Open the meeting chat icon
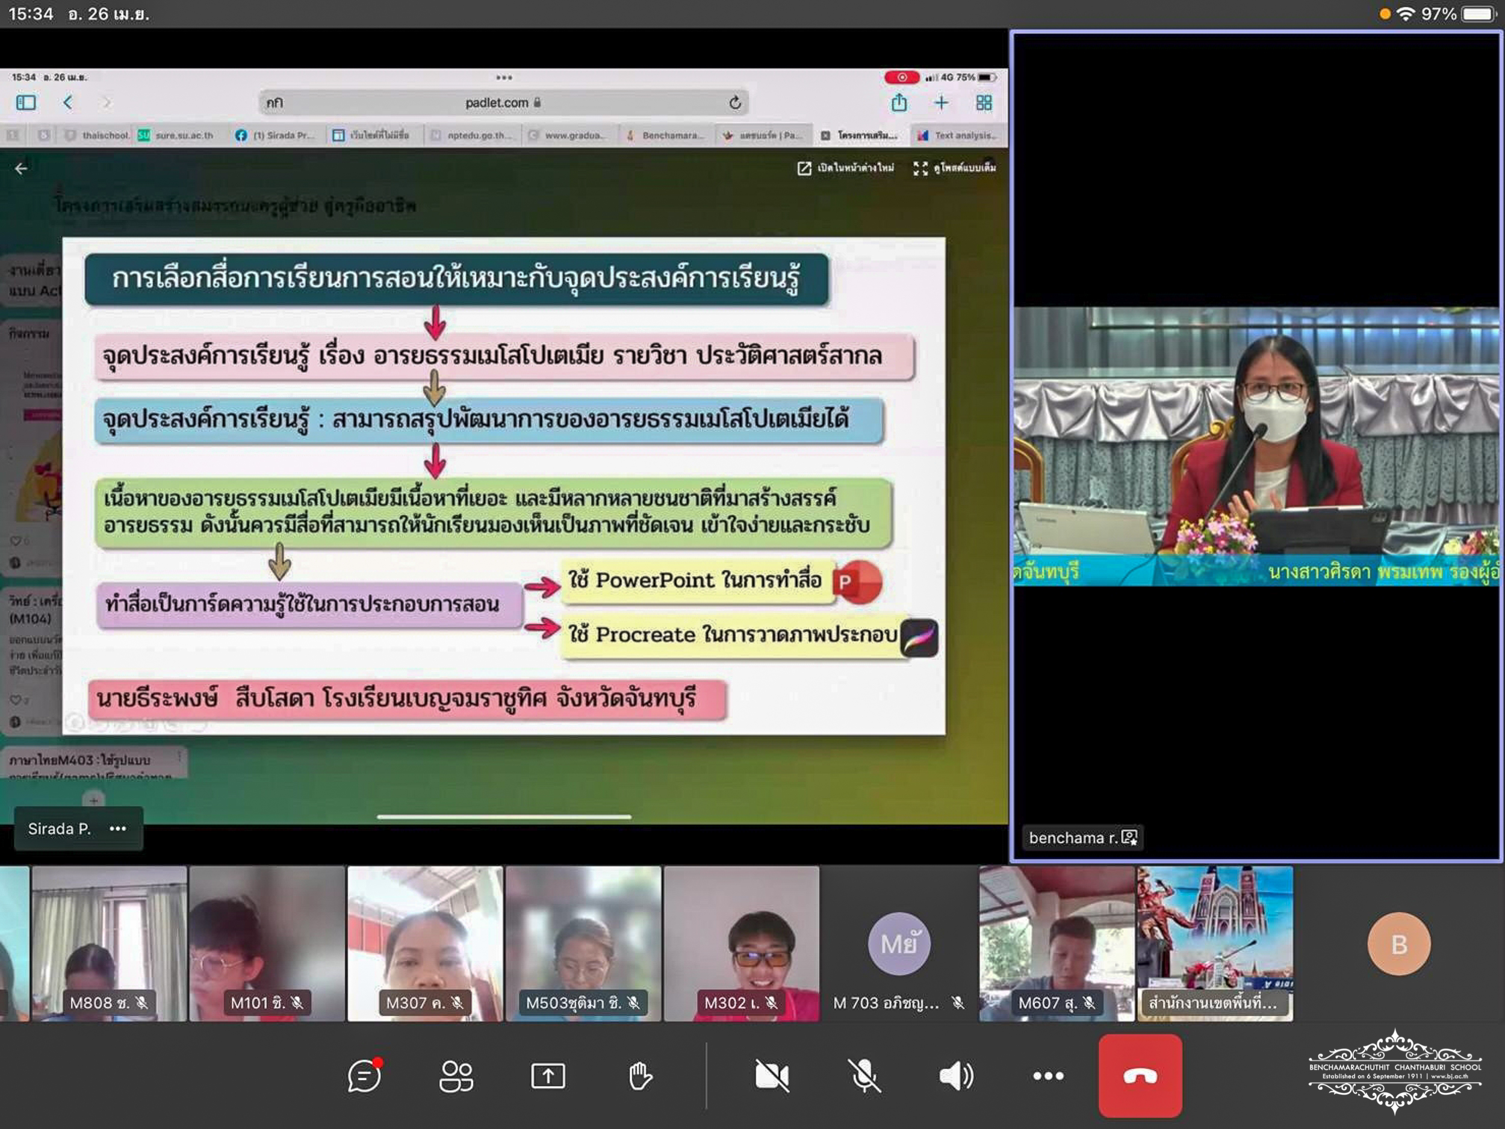 point(365,1075)
